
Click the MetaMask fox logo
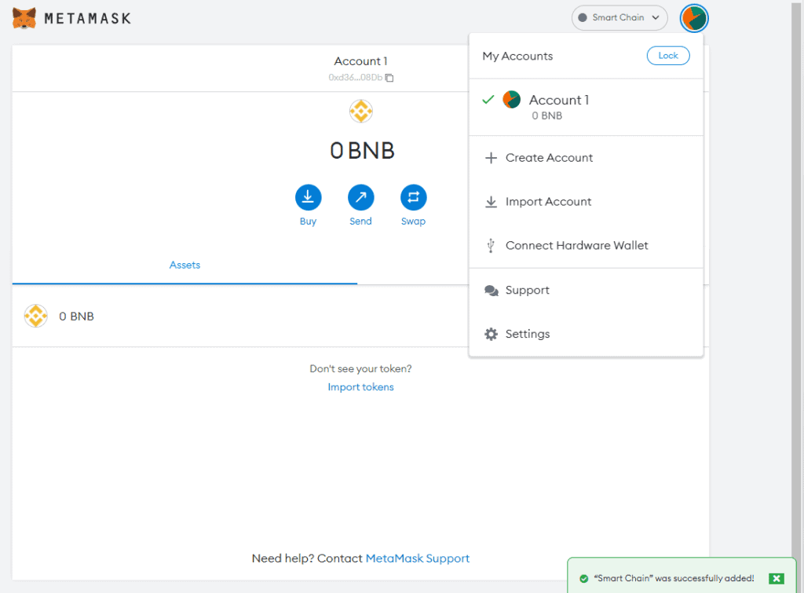coord(24,19)
